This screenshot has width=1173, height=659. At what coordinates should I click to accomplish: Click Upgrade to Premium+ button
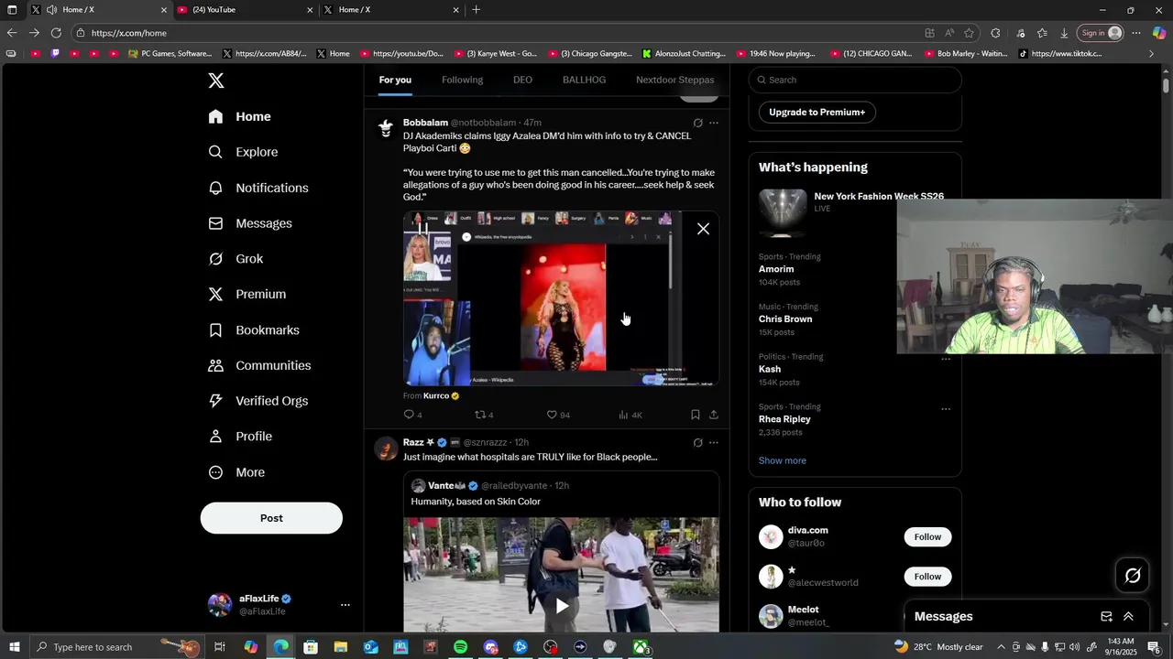click(x=817, y=112)
